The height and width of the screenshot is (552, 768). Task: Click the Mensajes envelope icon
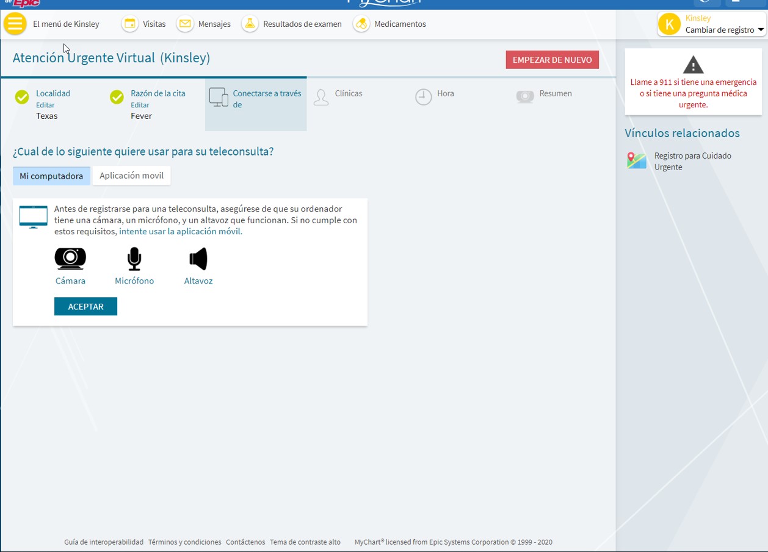[x=185, y=24]
